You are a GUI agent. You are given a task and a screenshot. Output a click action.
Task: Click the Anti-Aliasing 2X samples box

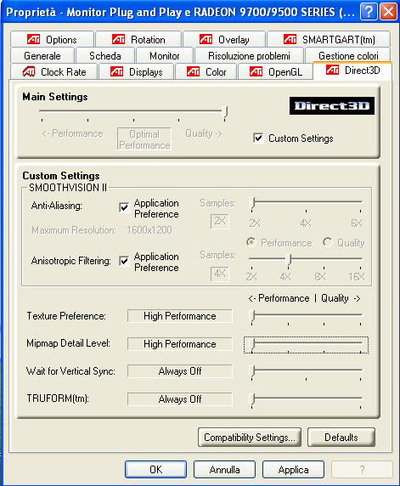point(220,221)
